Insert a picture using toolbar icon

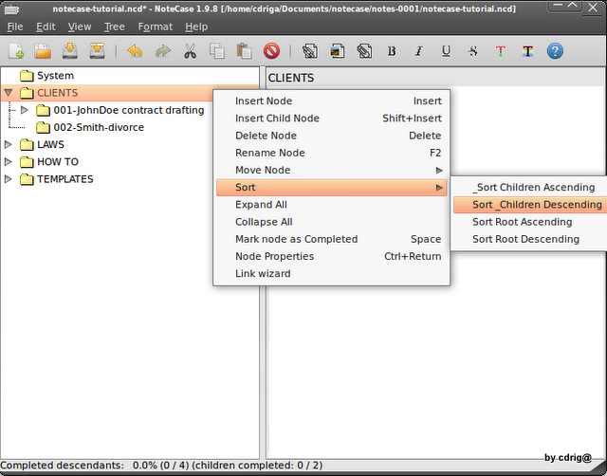[x=338, y=51]
